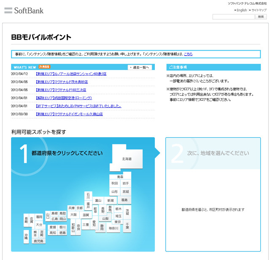270x260 pixels.
Task: Select 広島 prefecture on the map
Action: (x=54, y=219)
